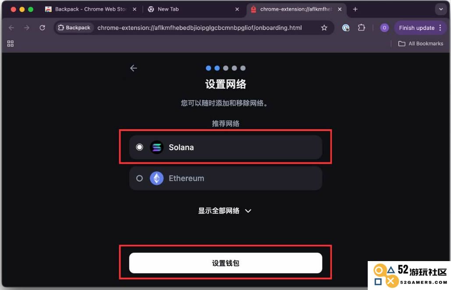Open the All Bookmarks folder

[420, 43]
